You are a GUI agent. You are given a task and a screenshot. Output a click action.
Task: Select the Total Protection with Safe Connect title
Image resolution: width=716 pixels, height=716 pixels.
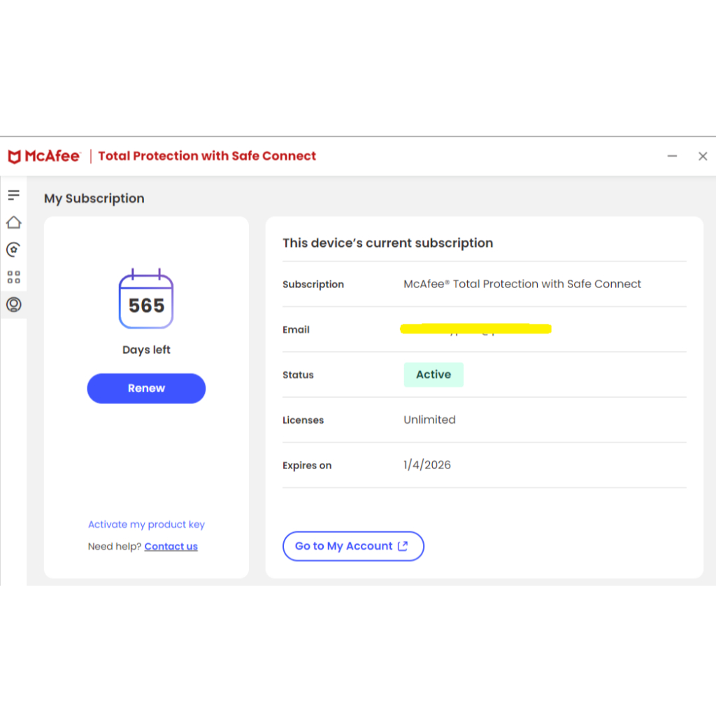click(206, 156)
